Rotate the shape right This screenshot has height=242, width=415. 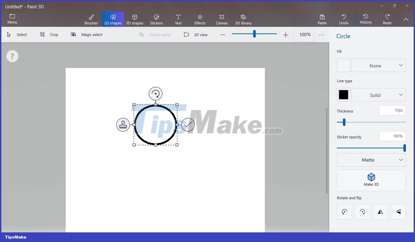coord(362,212)
